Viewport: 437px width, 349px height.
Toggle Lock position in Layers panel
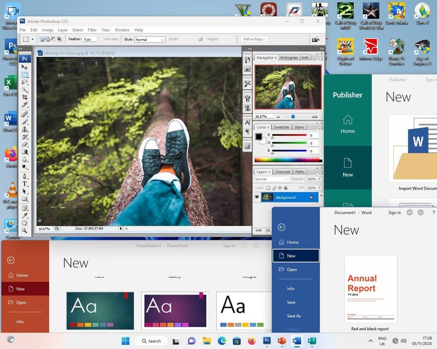tap(280, 188)
